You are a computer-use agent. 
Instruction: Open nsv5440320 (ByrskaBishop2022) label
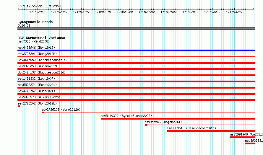[x=126, y=116]
